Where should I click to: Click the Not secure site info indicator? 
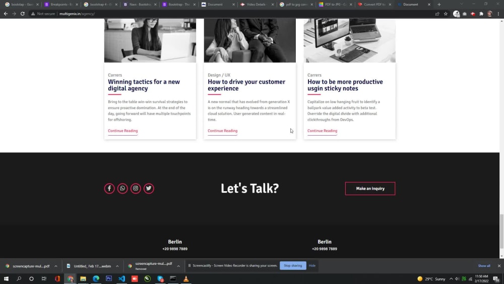(x=43, y=14)
